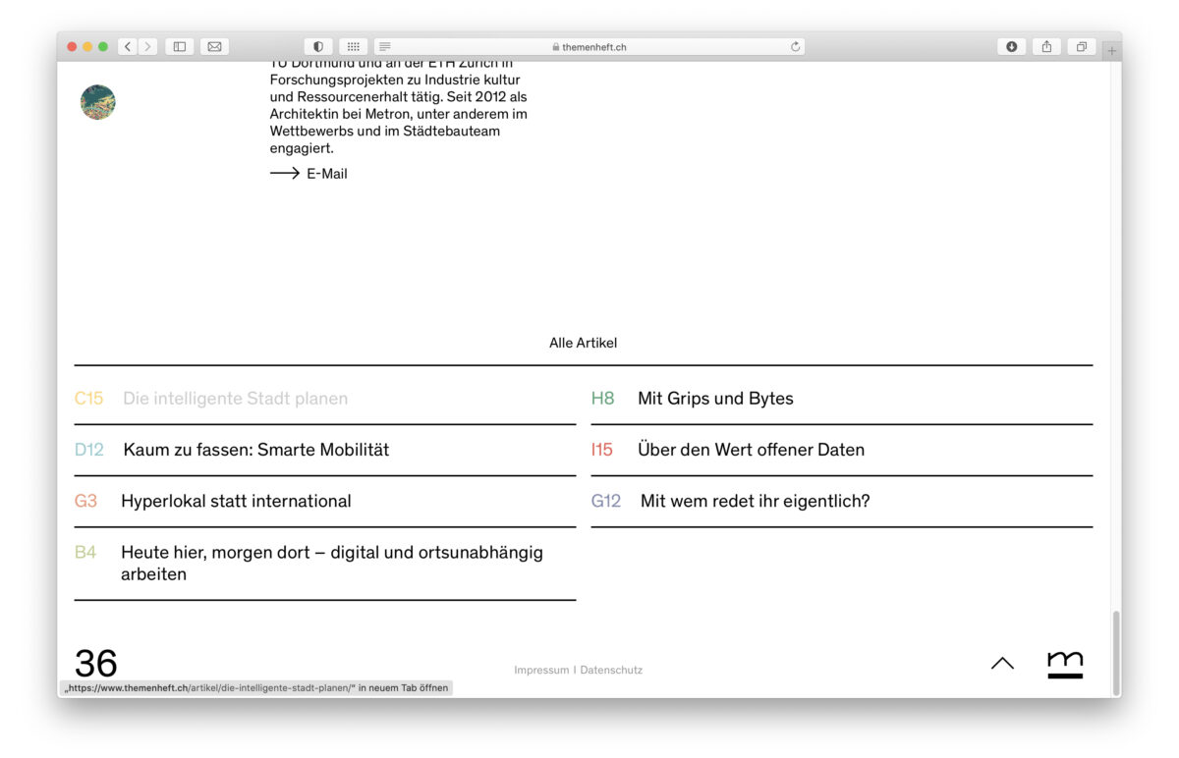Screen dimensions: 1179x758
Task: Open article "Die intelligente Stadt planen"
Action: coord(235,399)
